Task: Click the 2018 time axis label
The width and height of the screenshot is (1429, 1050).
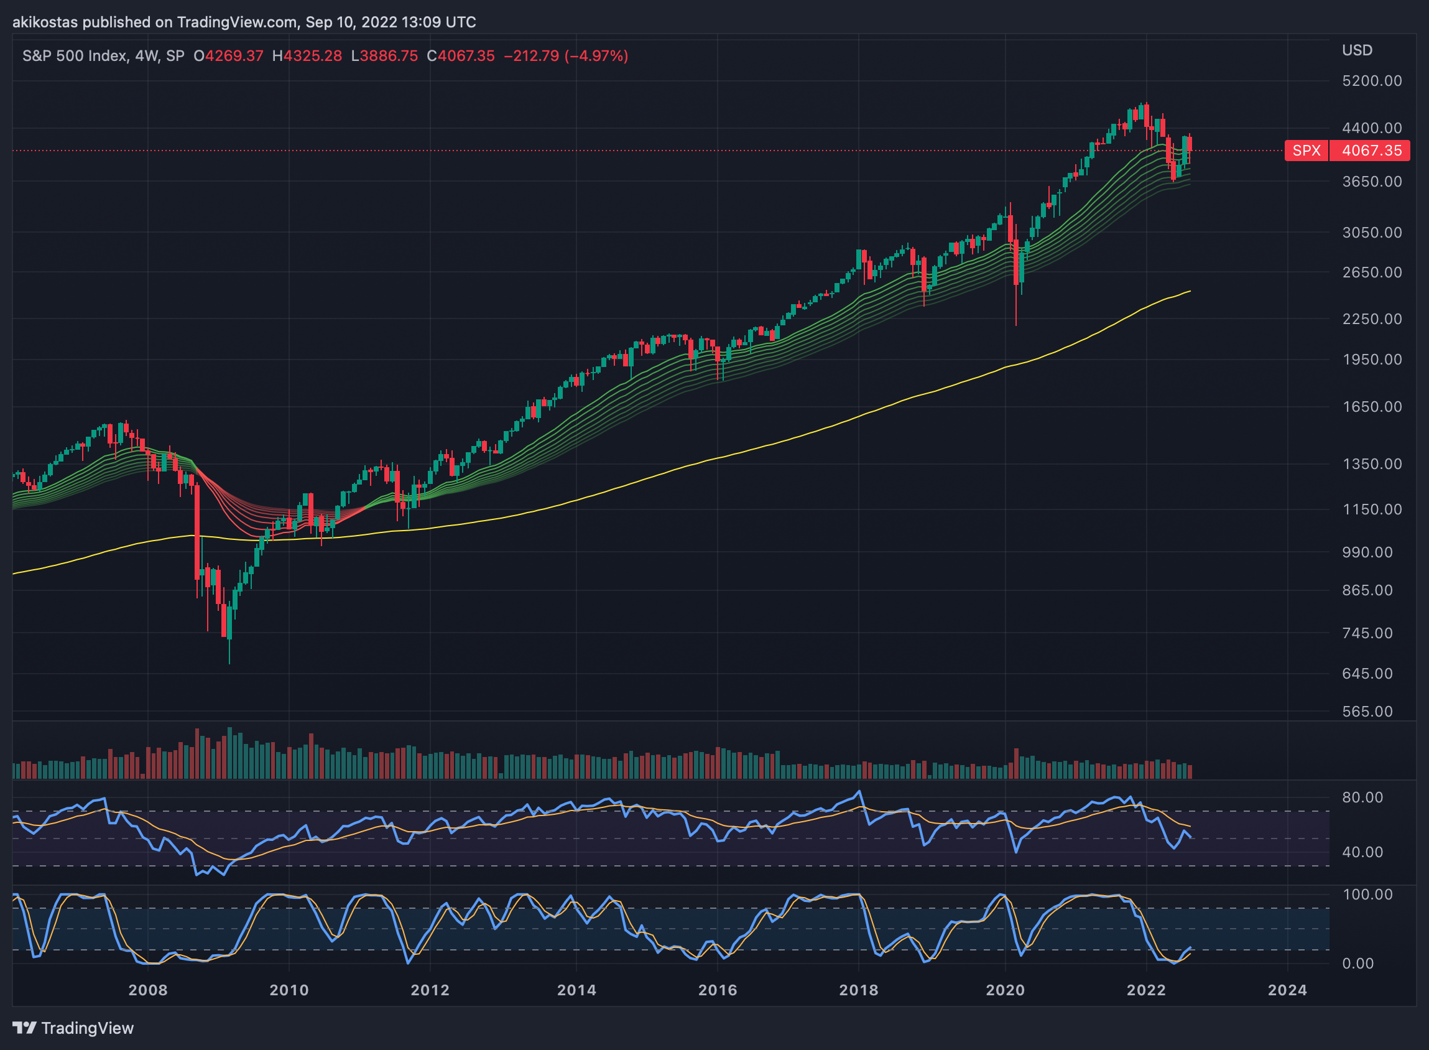Action: (859, 990)
